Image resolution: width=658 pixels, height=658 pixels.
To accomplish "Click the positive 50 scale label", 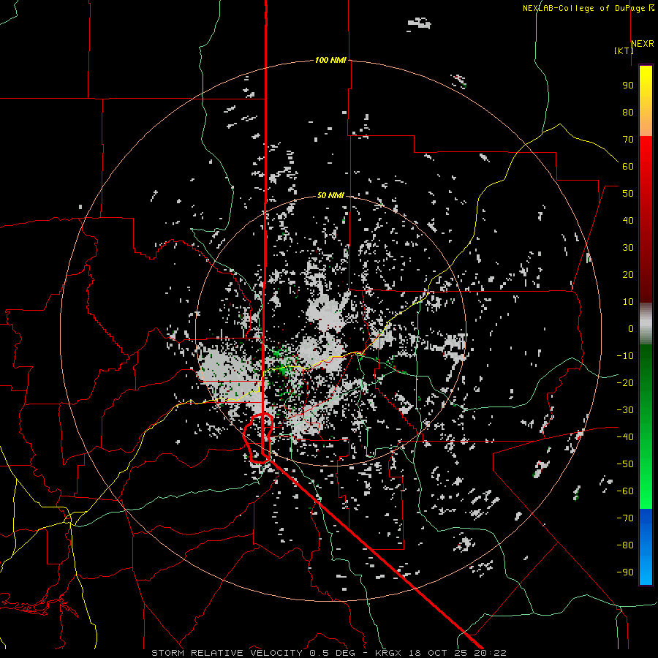I will (628, 194).
